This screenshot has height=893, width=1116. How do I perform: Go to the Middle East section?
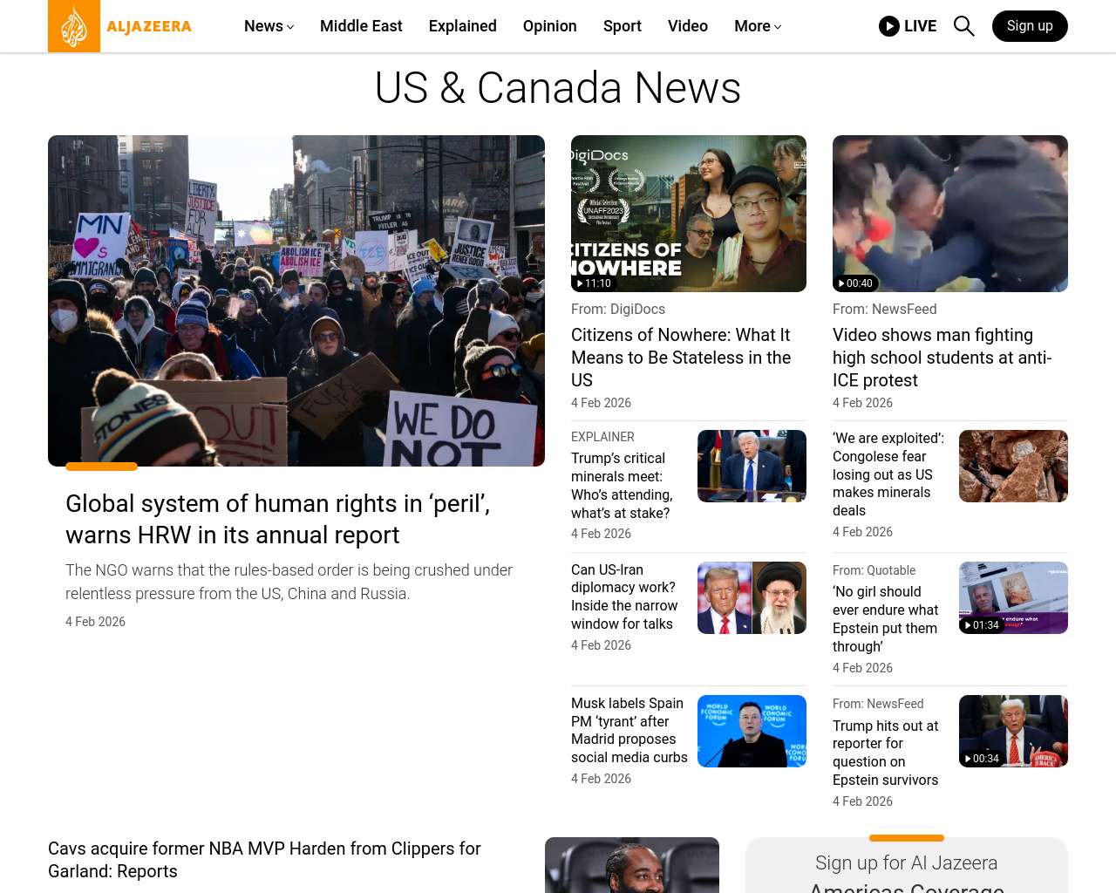361,26
